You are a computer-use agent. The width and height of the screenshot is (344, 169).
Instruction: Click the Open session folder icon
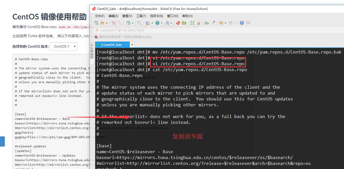coord(102,23)
